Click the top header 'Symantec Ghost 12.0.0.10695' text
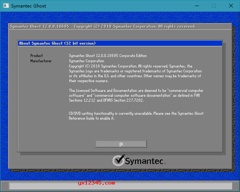The image size is (240, 192). tap(40, 26)
